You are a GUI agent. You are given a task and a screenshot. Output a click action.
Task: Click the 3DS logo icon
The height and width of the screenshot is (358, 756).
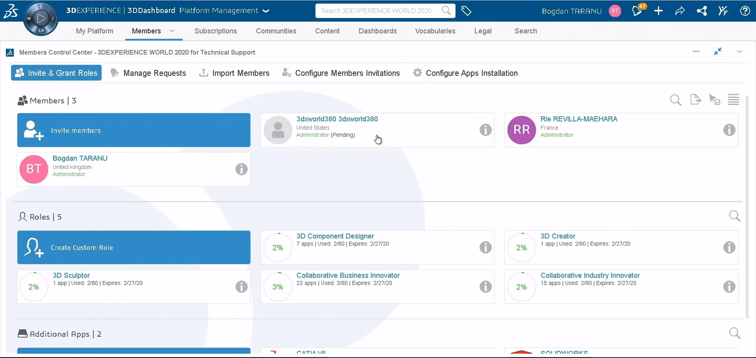pyautogui.click(x=10, y=11)
